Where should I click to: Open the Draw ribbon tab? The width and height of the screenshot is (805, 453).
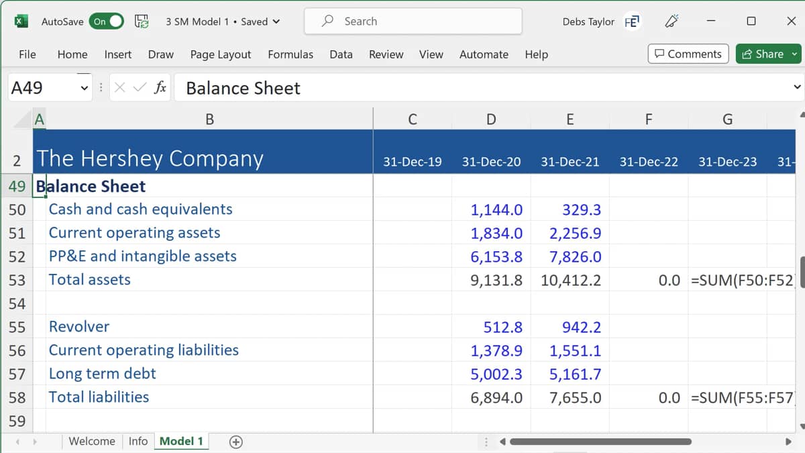pyautogui.click(x=161, y=54)
